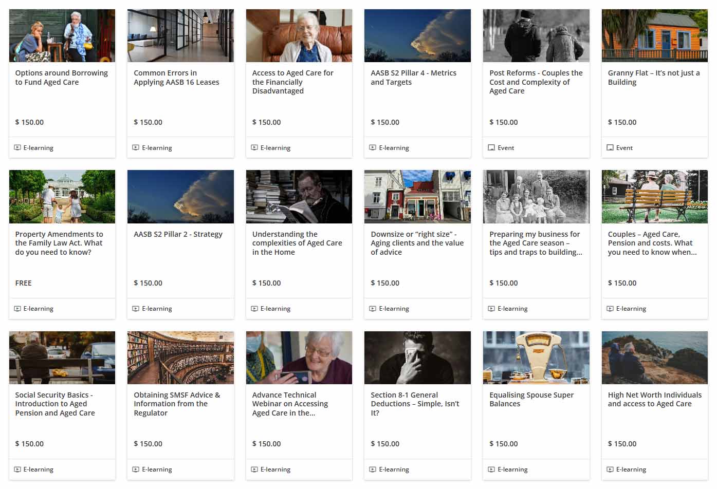
Task: Open Couples – Aged Care, Pension and costs title
Action: pos(652,243)
